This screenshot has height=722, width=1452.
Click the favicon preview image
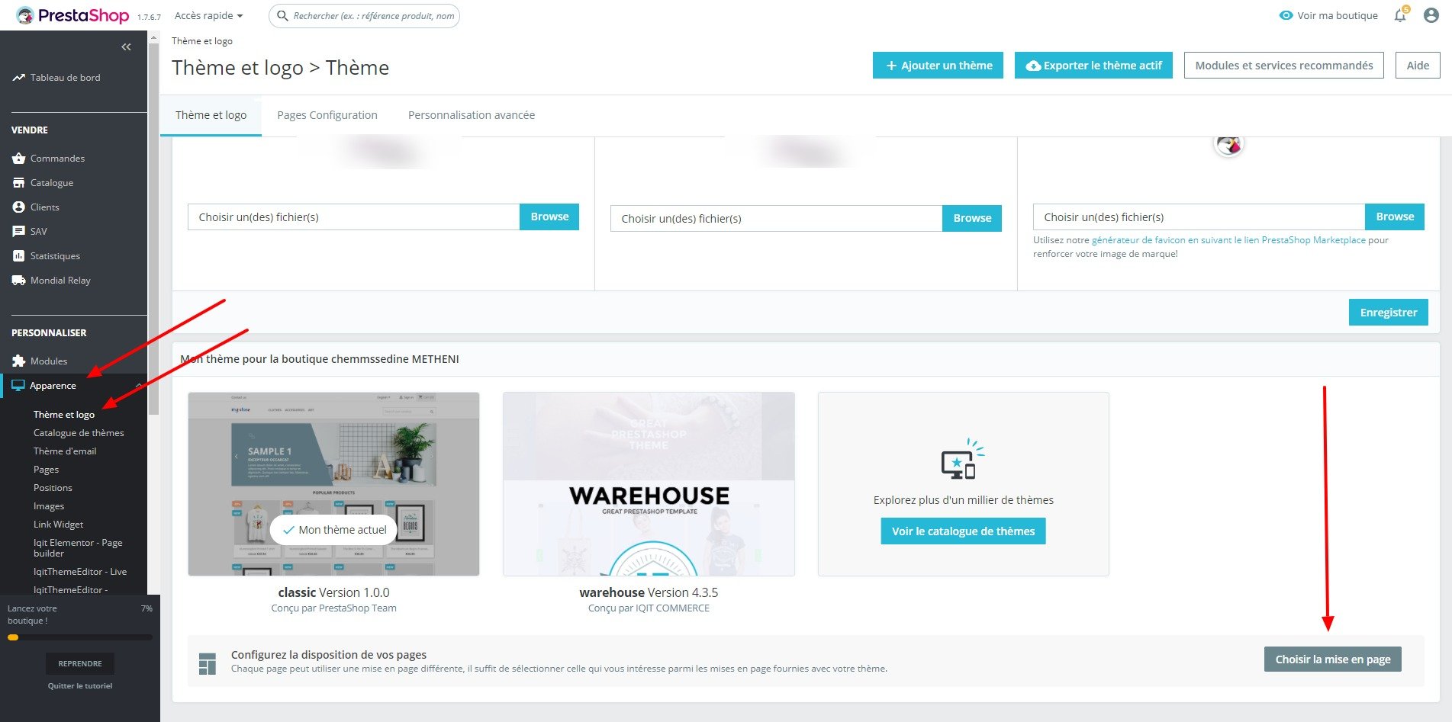tap(1228, 143)
